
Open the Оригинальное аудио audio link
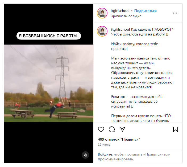[x=126, y=16]
